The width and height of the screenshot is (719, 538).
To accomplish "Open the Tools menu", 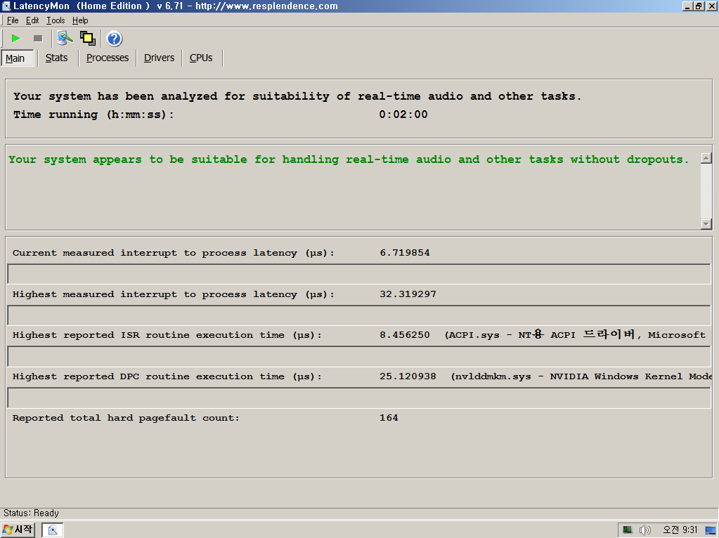I will pos(56,20).
